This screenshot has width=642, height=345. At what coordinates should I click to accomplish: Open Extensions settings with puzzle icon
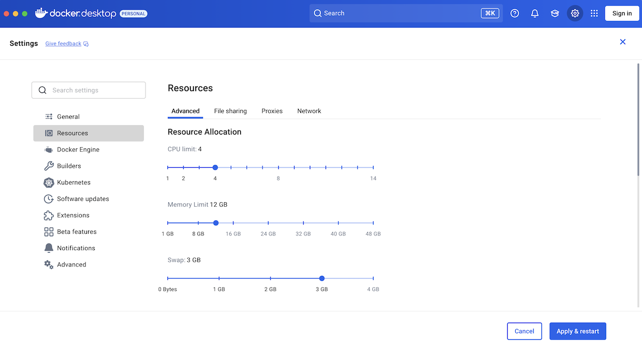[73, 215]
